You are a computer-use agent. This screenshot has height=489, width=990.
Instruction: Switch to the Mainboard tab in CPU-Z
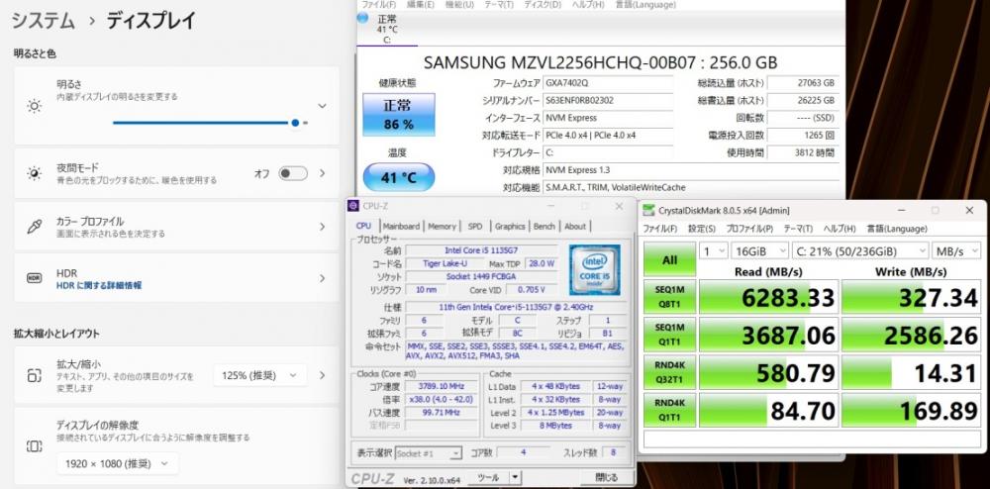(x=401, y=226)
